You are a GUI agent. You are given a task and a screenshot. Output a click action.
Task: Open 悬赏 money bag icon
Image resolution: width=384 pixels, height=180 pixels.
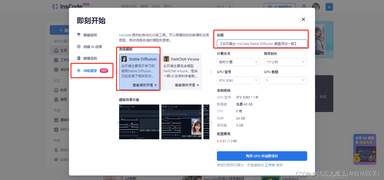(56, 99)
